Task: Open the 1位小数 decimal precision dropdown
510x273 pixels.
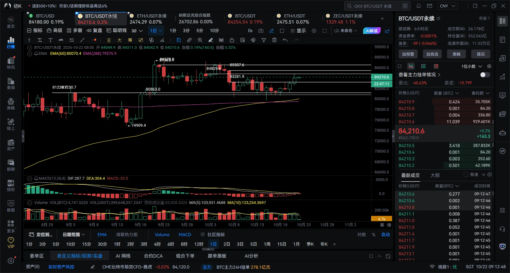Action: click(471, 66)
